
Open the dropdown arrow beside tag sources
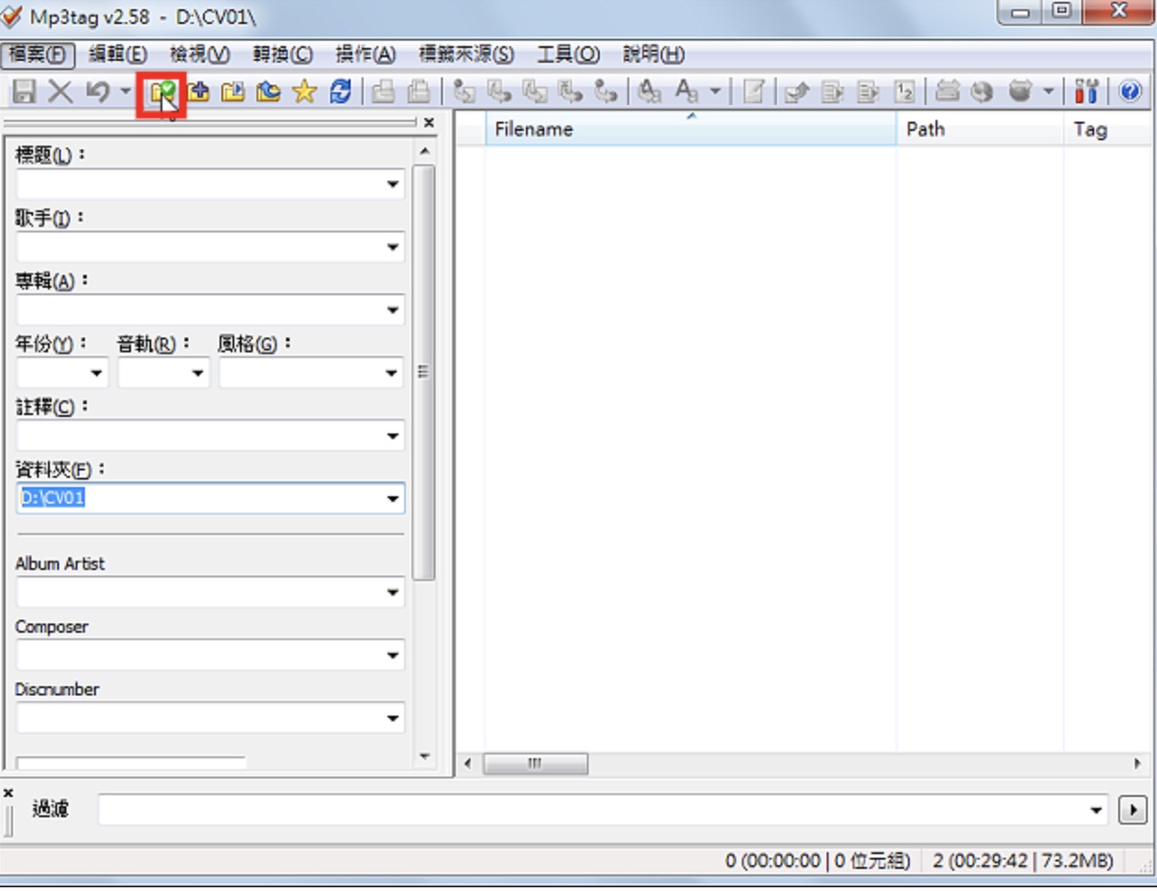1048,91
